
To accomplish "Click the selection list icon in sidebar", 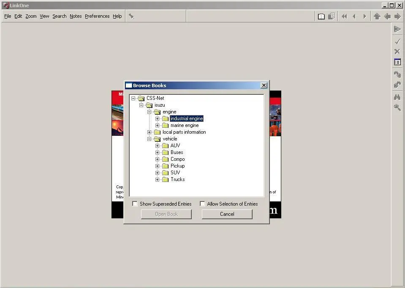I will (x=397, y=62).
